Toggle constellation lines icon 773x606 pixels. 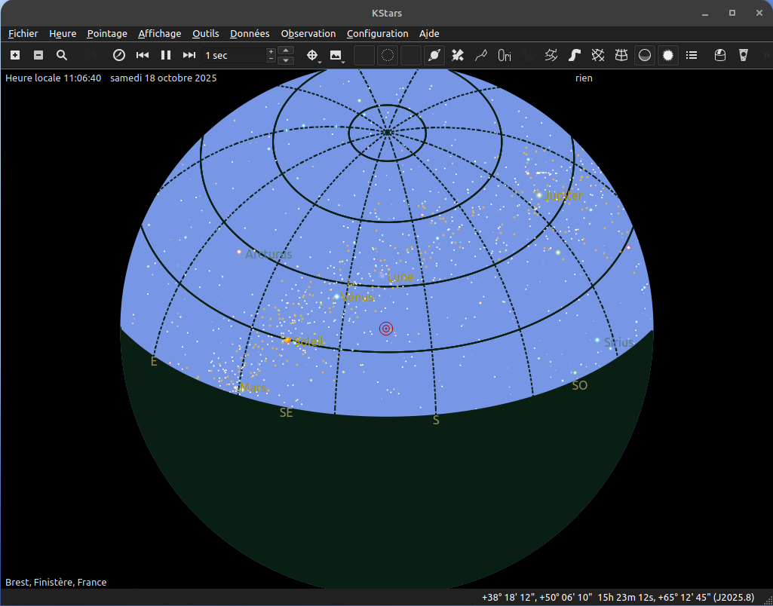point(480,55)
